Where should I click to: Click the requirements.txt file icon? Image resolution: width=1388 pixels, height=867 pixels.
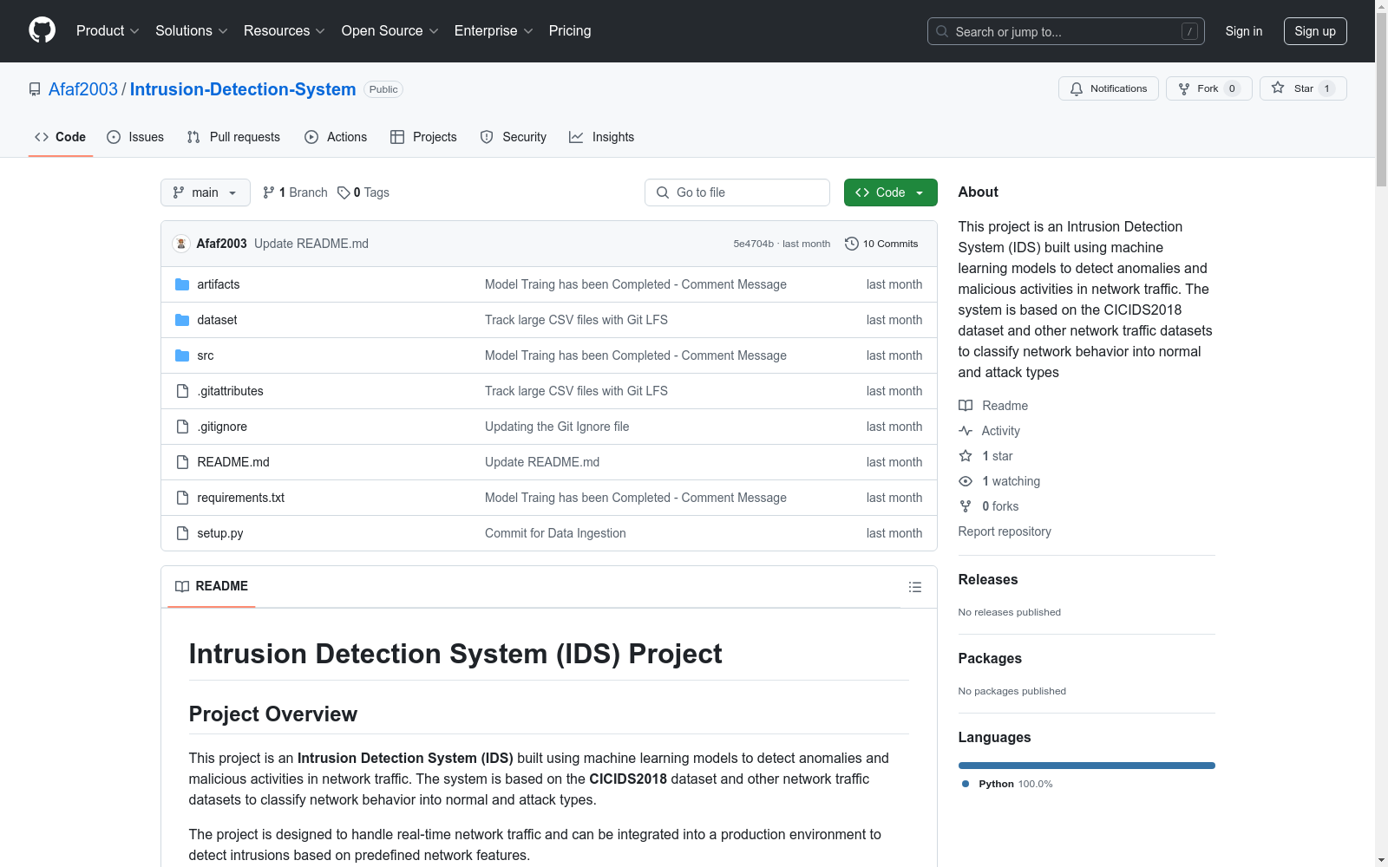[182, 498]
